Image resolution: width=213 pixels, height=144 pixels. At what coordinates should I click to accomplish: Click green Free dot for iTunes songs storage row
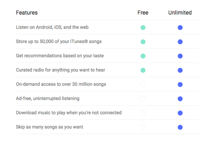(x=143, y=42)
